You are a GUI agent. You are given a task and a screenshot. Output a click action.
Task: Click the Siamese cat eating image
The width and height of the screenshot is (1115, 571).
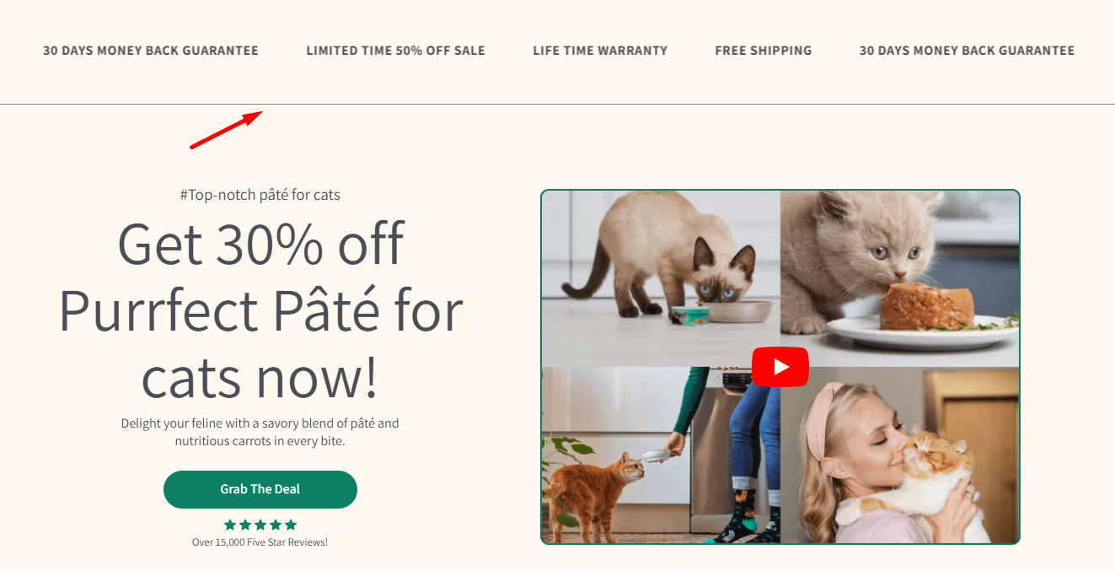661,278
